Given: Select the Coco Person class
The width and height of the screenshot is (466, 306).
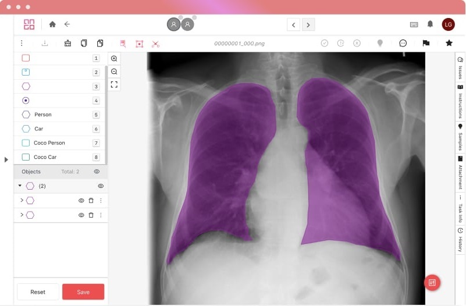Looking at the screenshot, I should pos(49,143).
